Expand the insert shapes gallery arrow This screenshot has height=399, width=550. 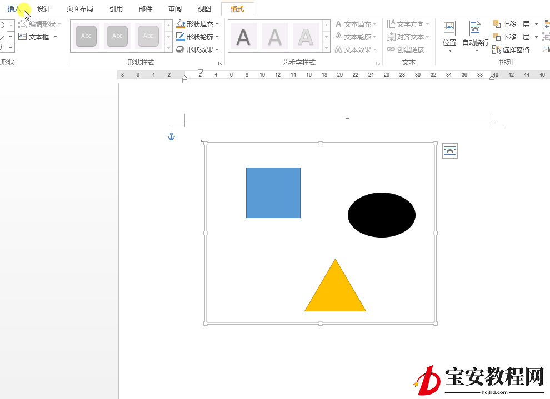(x=11, y=47)
